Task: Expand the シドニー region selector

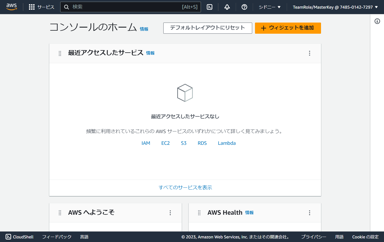Action: (269, 7)
